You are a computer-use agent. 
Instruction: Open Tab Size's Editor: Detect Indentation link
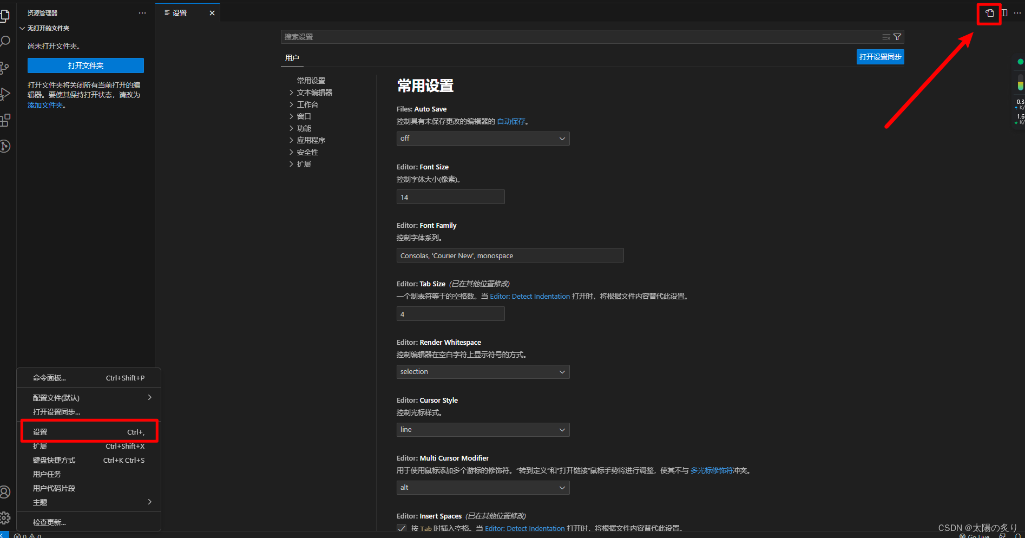pos(530,296)
